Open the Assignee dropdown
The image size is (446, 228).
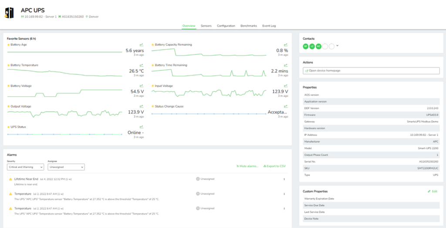click(66, 167)
